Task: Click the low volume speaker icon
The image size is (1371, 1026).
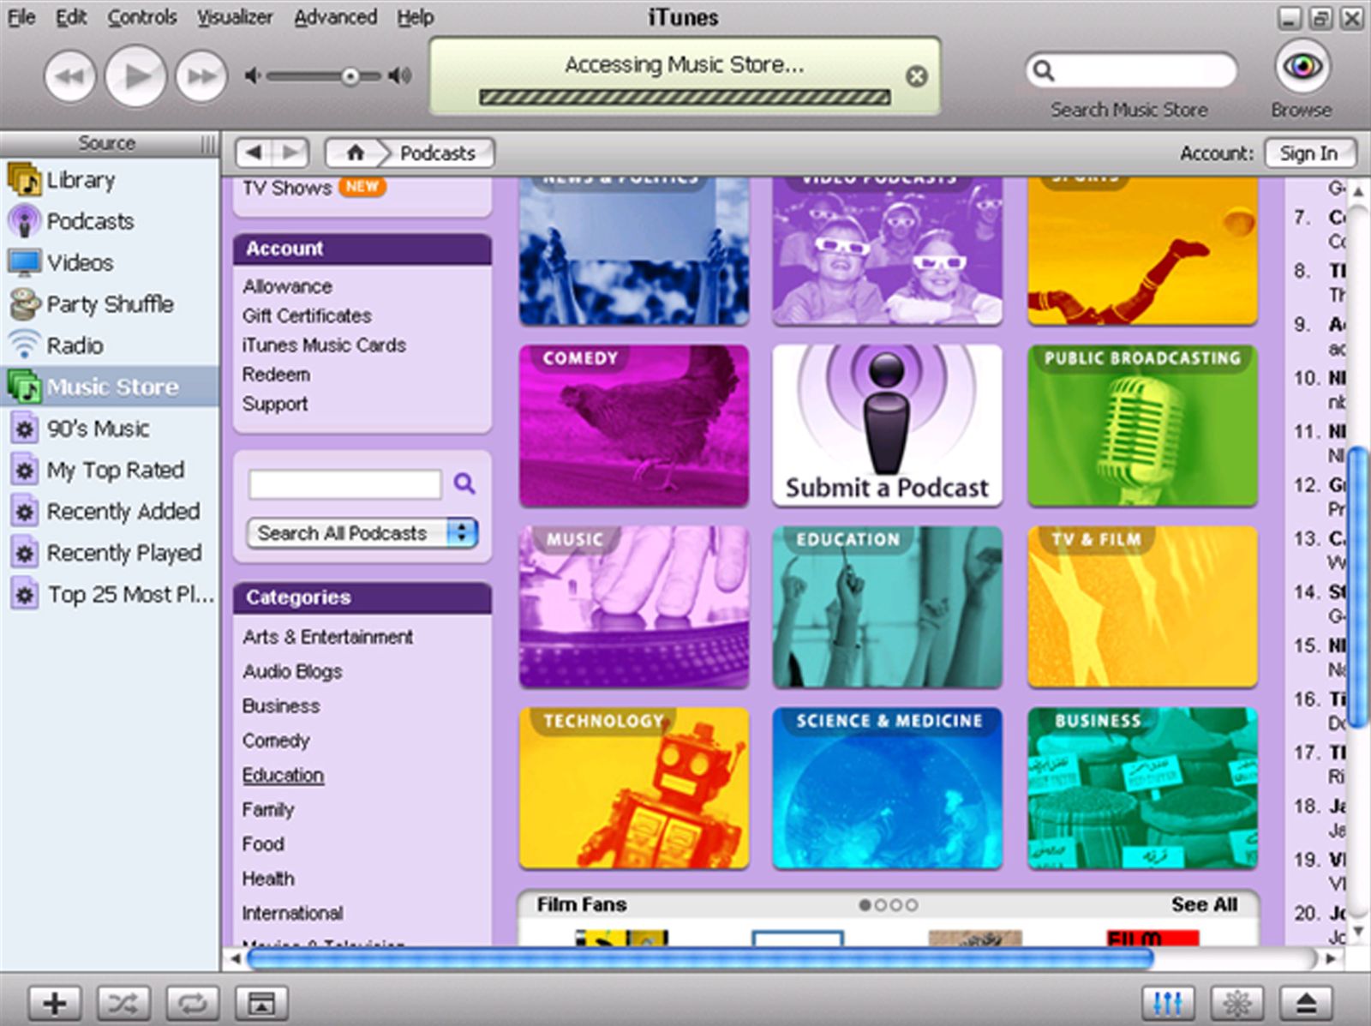Action: tap(252, 76)
